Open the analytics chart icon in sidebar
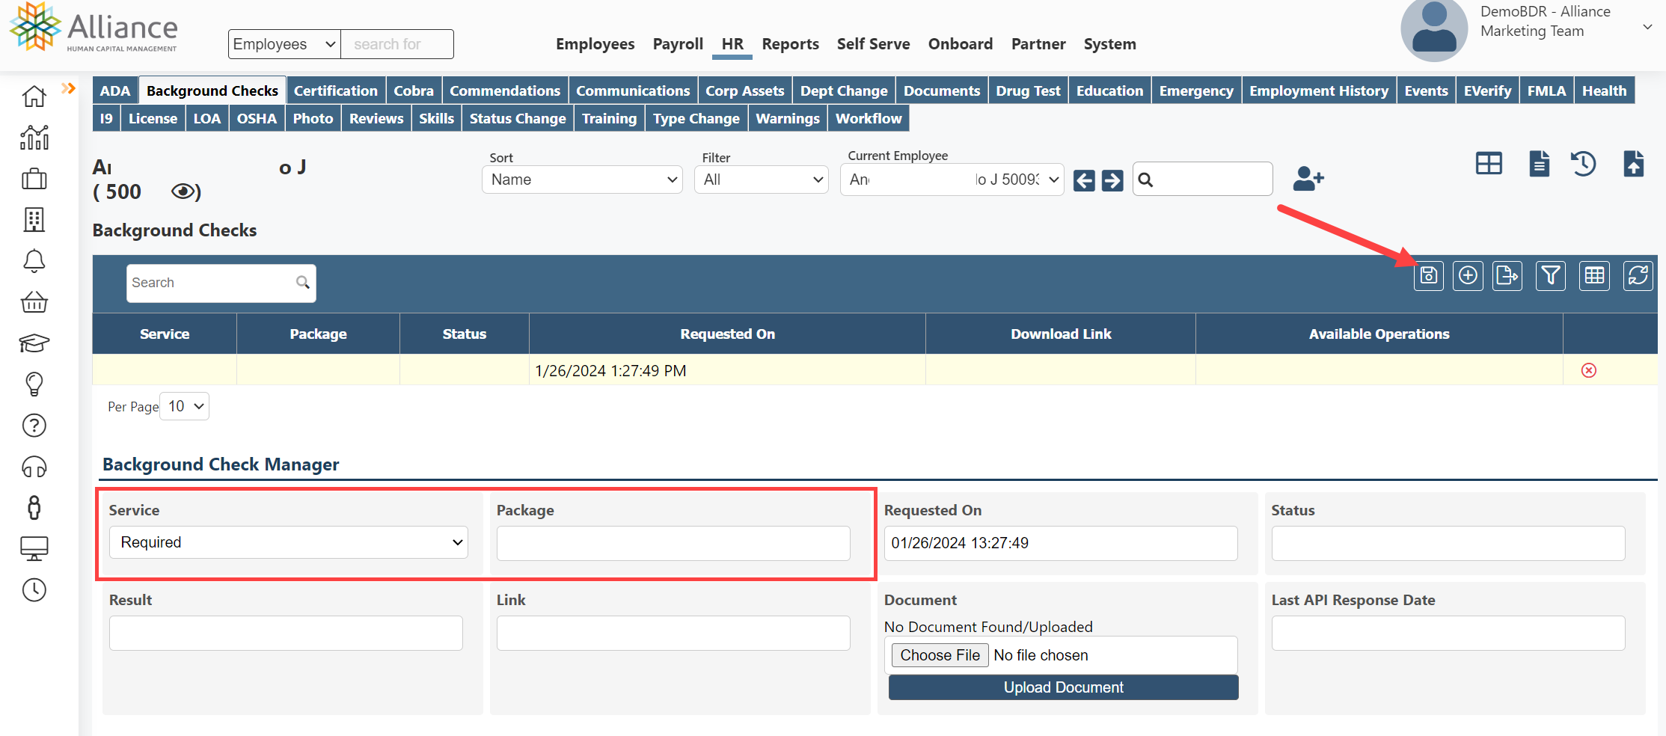1666x736 pixels. click(34, 138)
